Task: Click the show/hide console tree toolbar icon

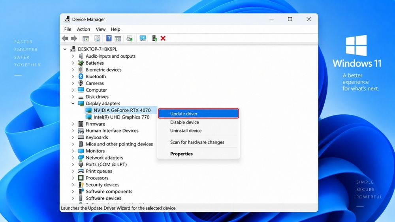Action: [86, 38]
